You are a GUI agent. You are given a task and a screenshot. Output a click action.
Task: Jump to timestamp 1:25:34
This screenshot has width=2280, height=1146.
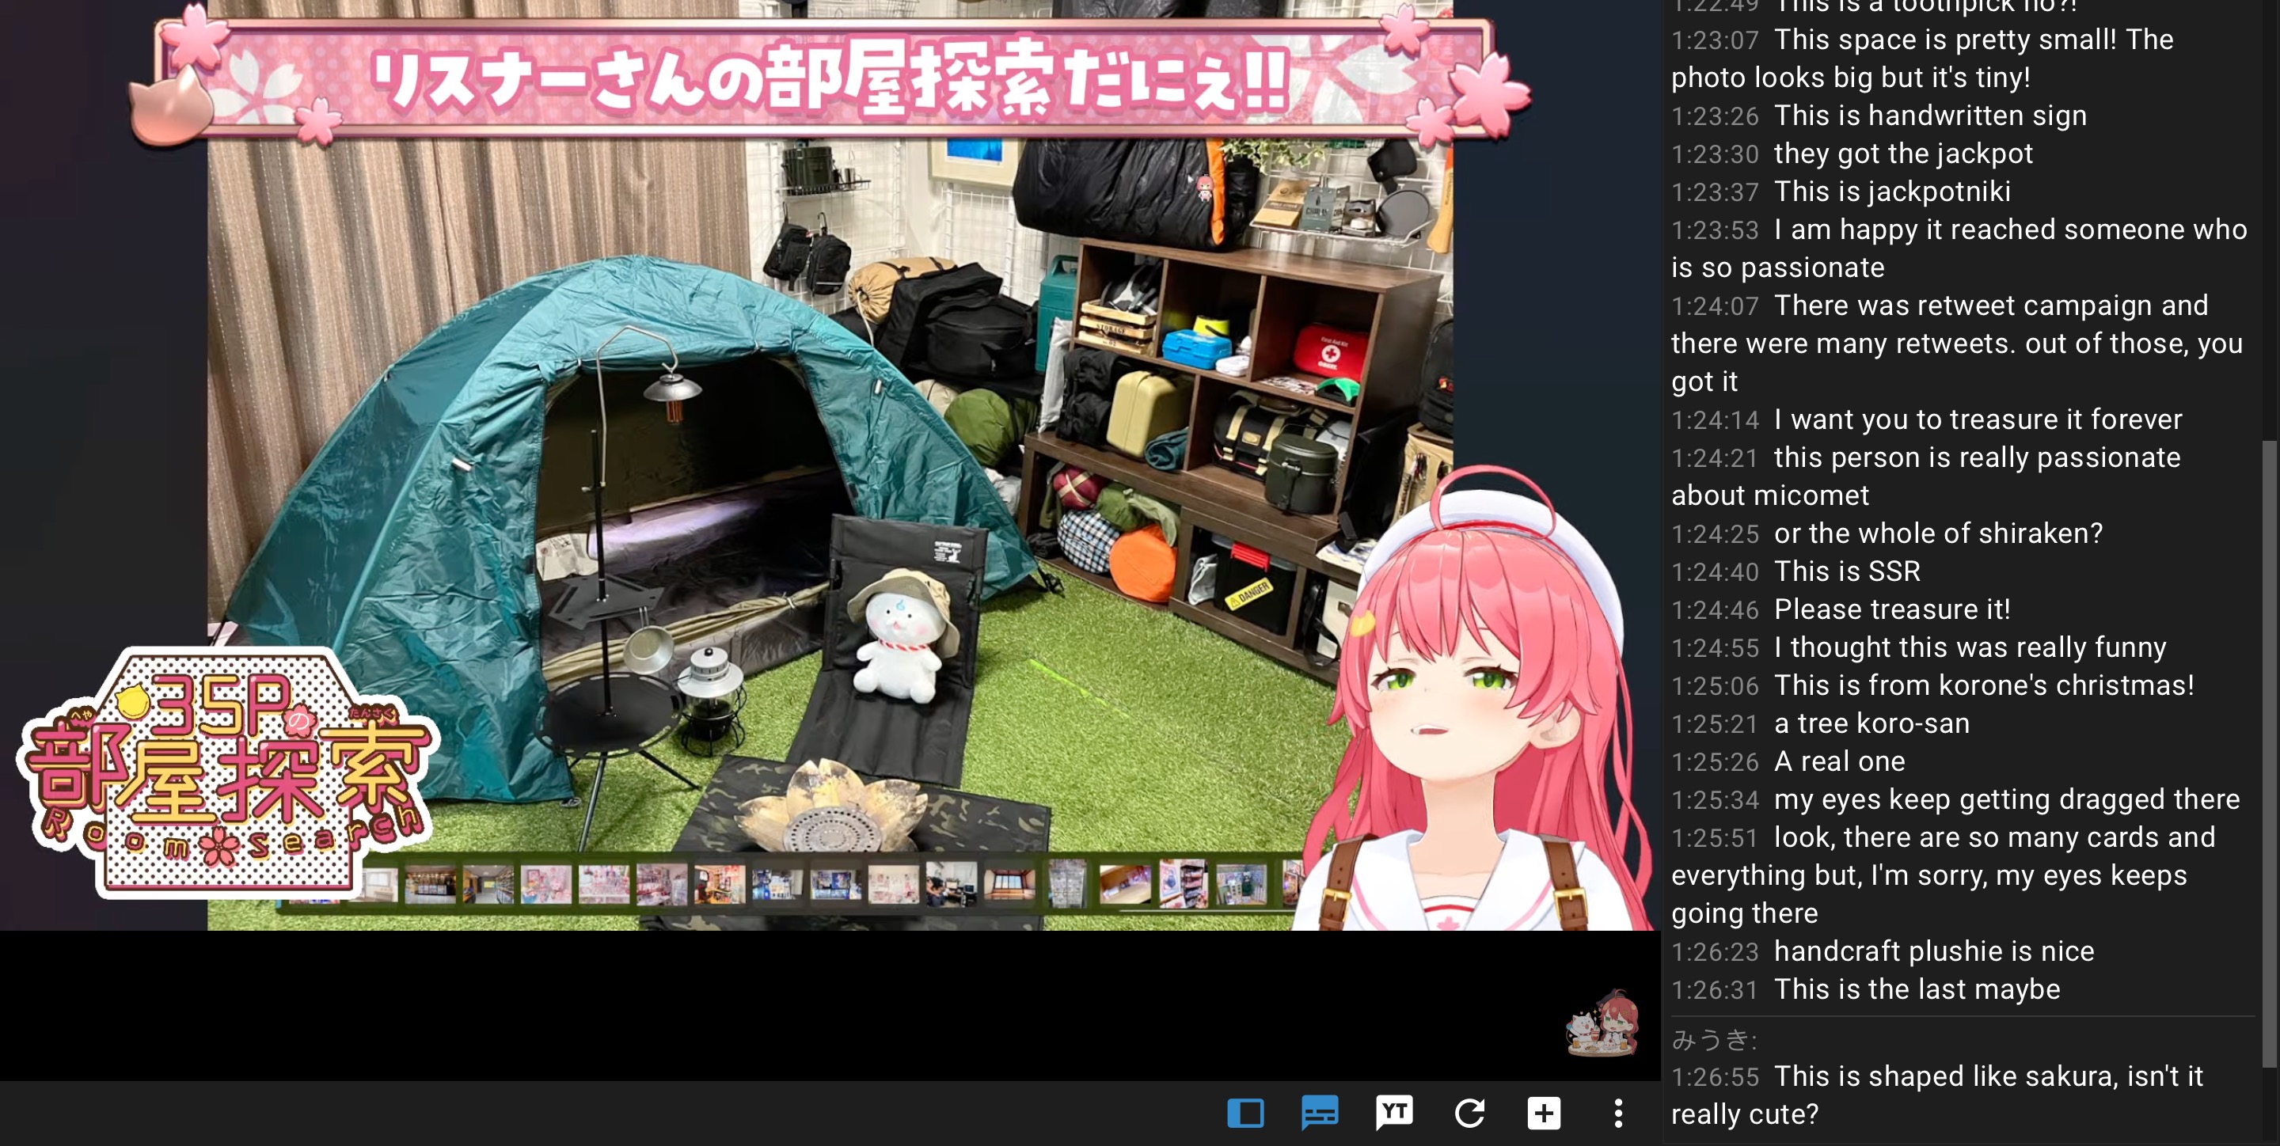(x=1715, y=801)
